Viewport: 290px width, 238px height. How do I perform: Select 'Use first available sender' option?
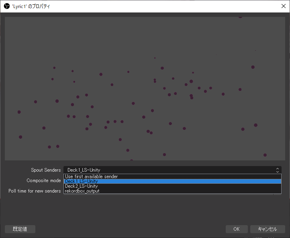click(x=172, y=176)
